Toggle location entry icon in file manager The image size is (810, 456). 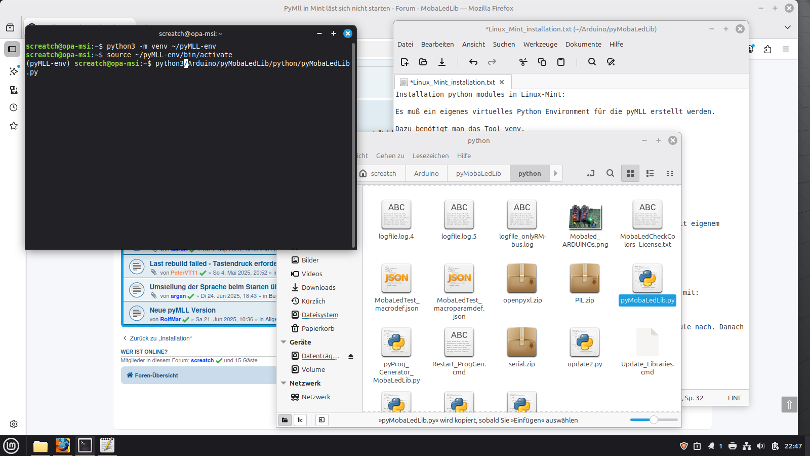[591, 173]
